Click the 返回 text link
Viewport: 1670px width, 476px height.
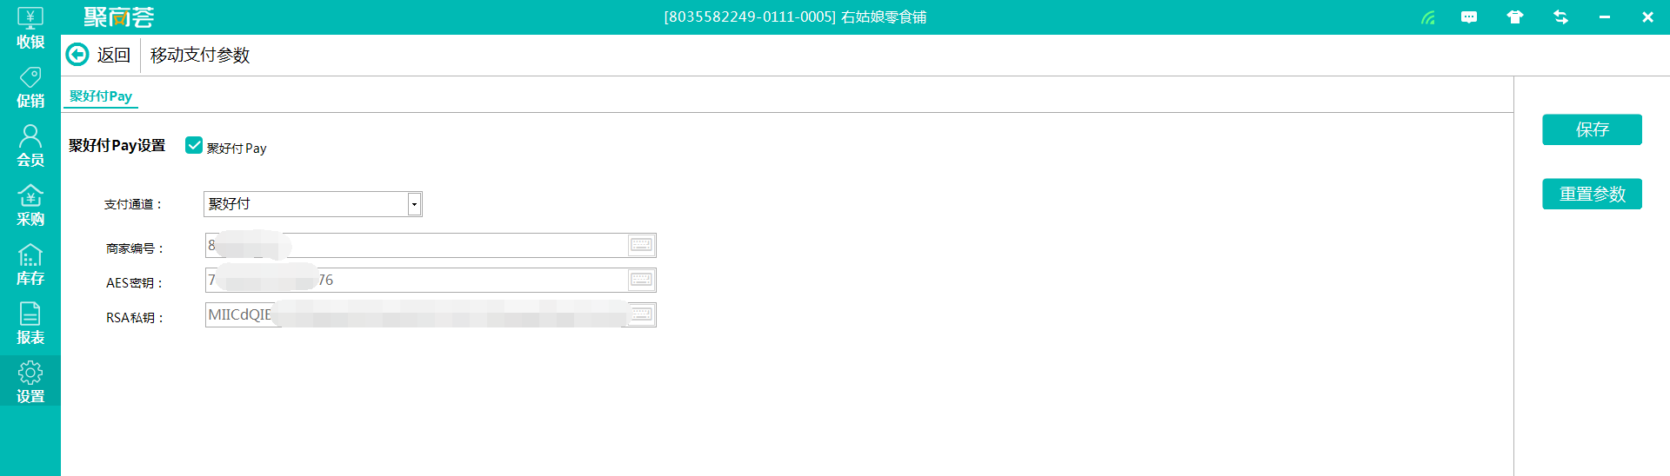113,55
